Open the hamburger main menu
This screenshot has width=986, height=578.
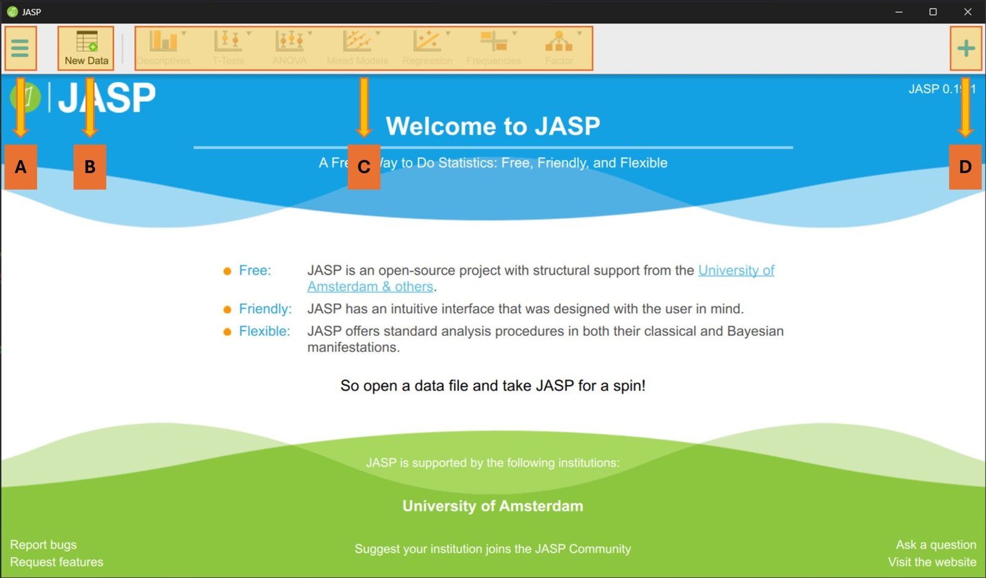click(20, 47)
